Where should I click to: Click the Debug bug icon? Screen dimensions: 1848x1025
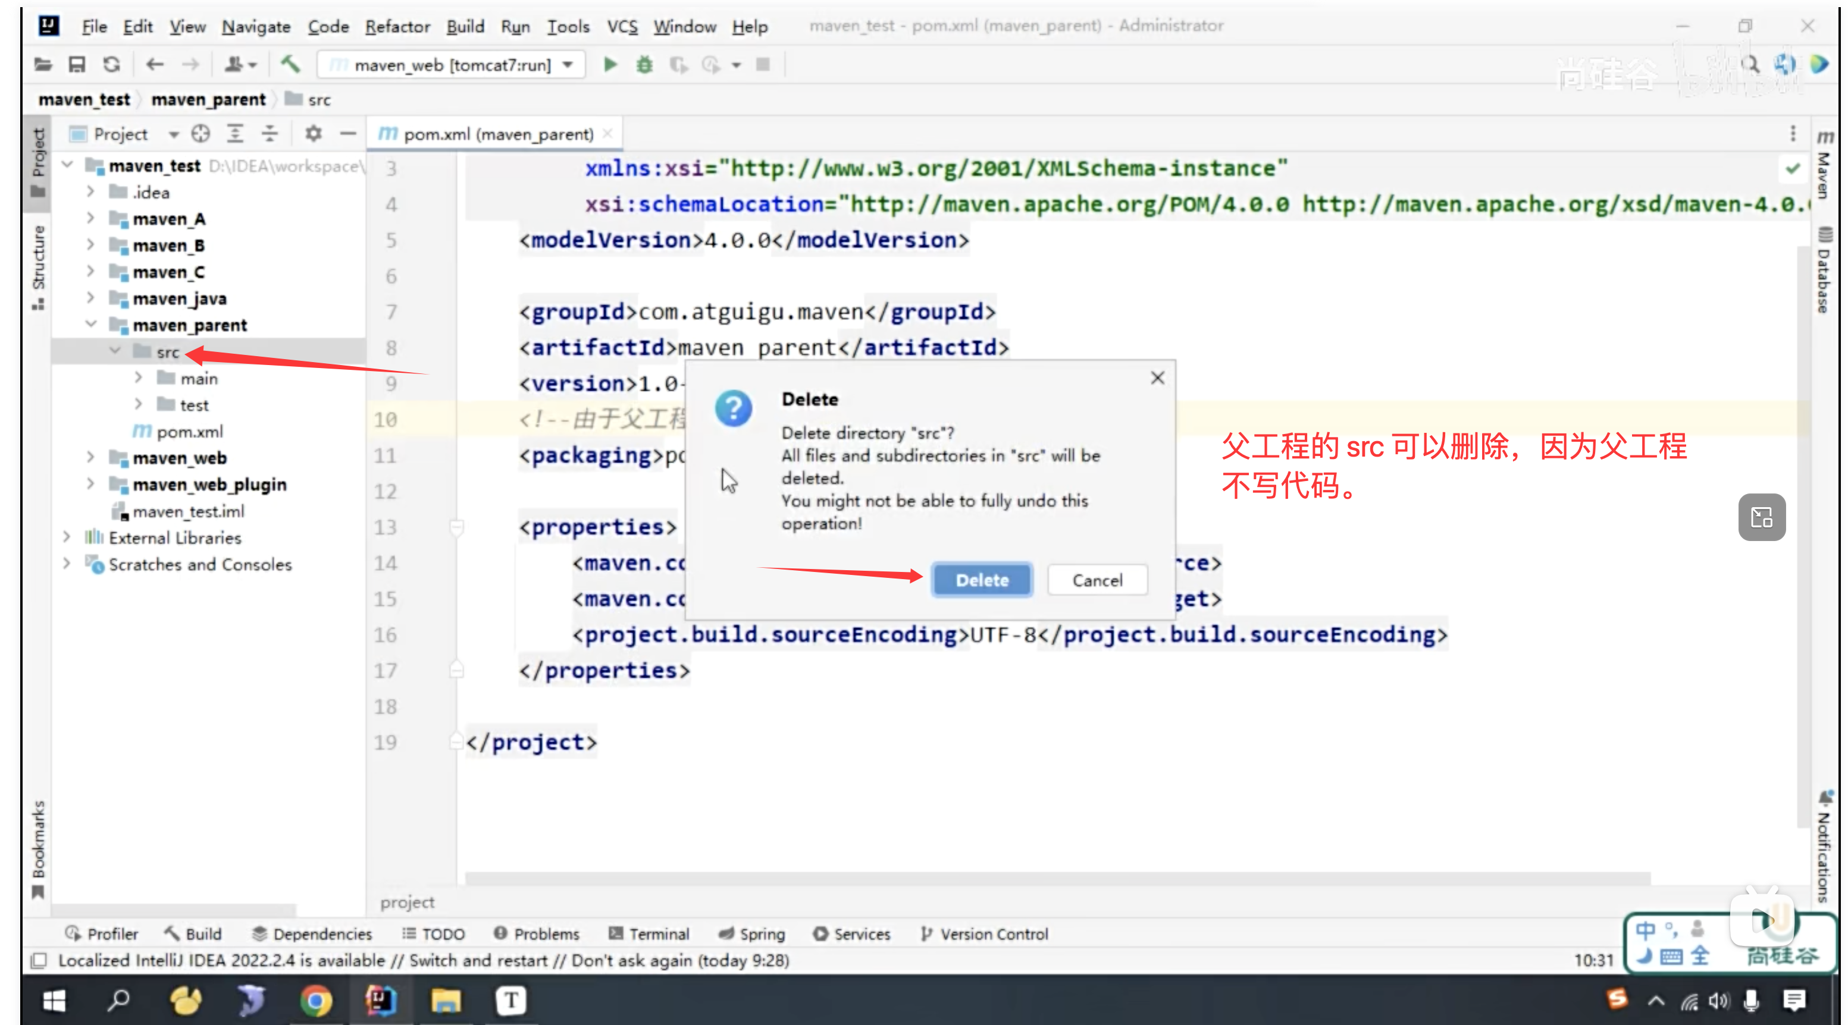point(644,65)
